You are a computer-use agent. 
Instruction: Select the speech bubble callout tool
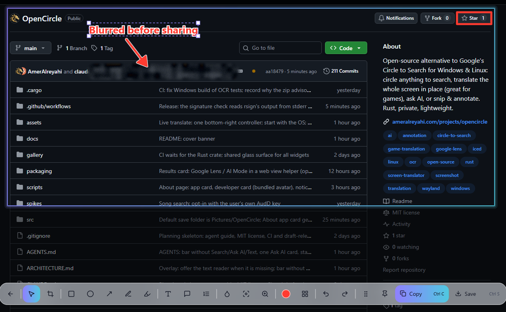tap(187, 294)
